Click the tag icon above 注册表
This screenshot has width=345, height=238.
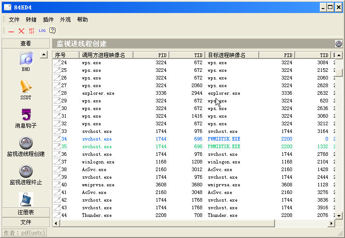tap(26, 199)
